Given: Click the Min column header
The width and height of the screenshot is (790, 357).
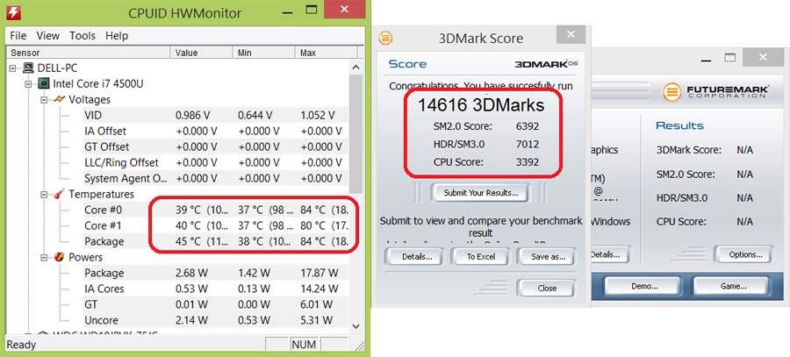Looking at the screenshot, I should [264, 53].
